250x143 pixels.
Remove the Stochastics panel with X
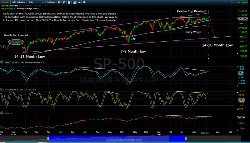2,89
